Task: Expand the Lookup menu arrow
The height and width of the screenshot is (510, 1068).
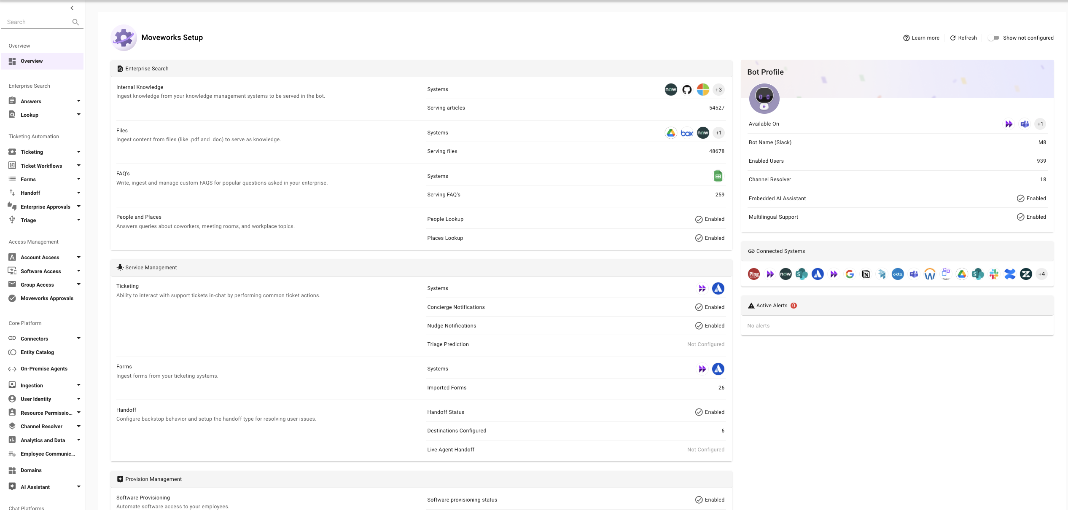Action: point(78,115)
